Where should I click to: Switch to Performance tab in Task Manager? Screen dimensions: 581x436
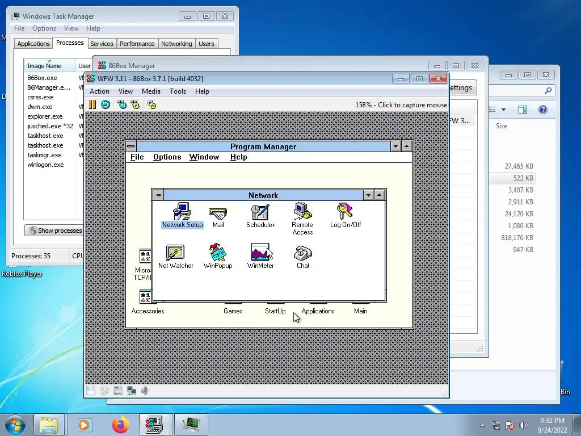[137, 44]
